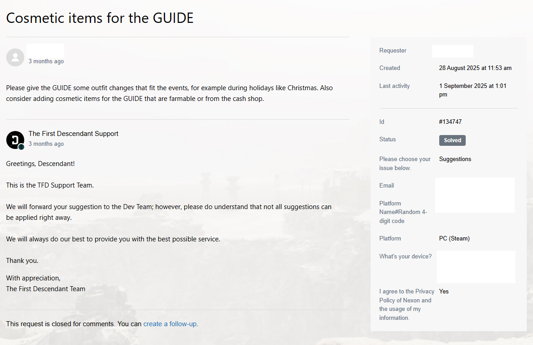This screenshot has width=533, height=345.
Task: Click the Requester label
Action: click(393, 50)
